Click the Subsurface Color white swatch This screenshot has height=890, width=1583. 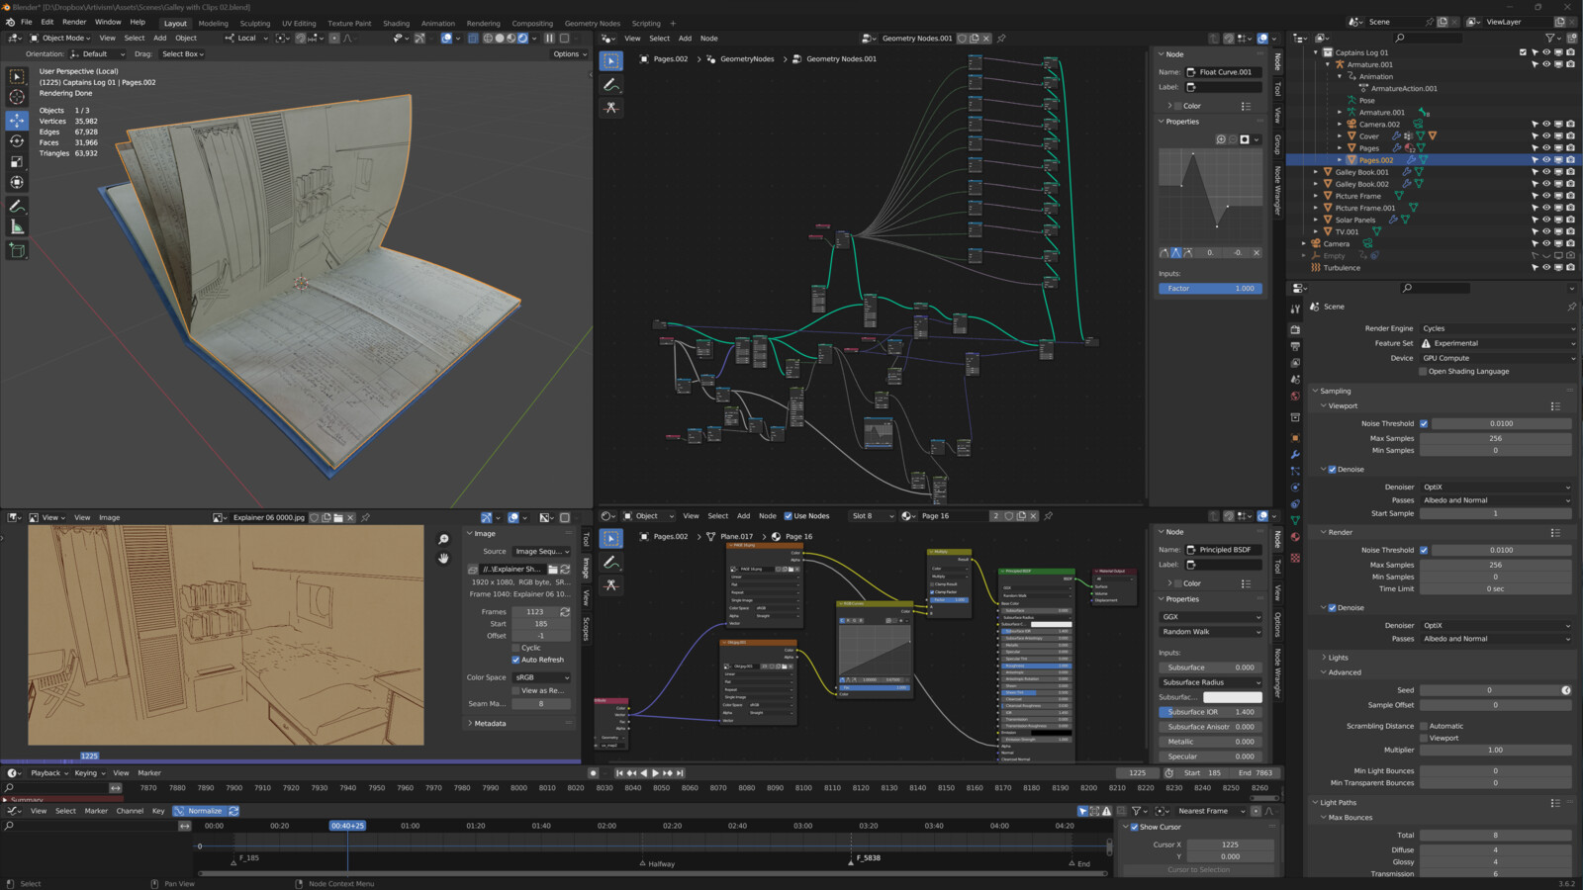pyautogui.click(x=1232, y=697)
